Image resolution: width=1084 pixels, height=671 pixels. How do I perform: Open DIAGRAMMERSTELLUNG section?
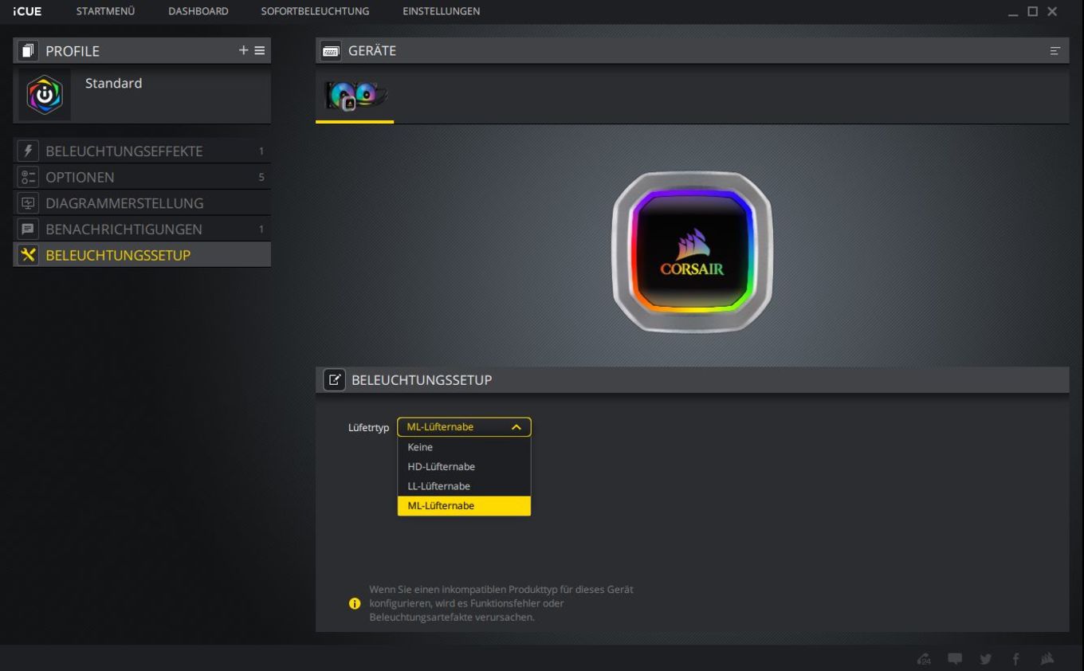[142, 203]
